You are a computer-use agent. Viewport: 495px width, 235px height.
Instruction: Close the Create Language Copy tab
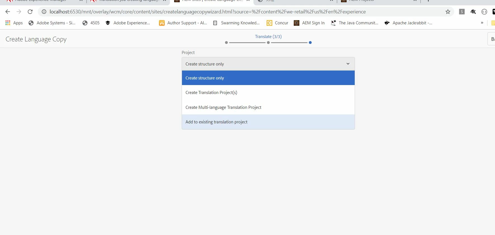[x=248, y=1]
